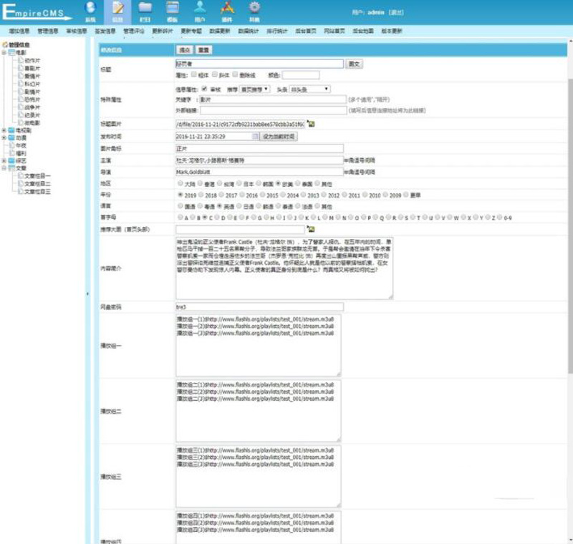Open the 头条 level dropdown
Image resolution: width=573 pixels, height=544 pixels.
pyautogui.click(x=311, y=89)
